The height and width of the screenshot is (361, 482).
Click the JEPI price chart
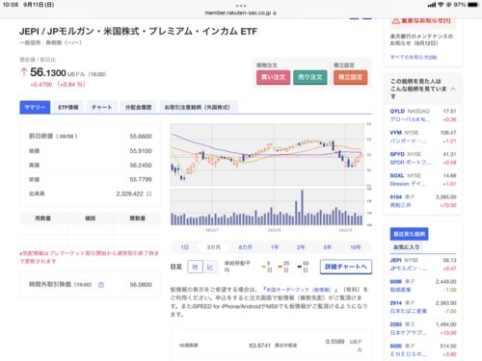tap(267, 155)
